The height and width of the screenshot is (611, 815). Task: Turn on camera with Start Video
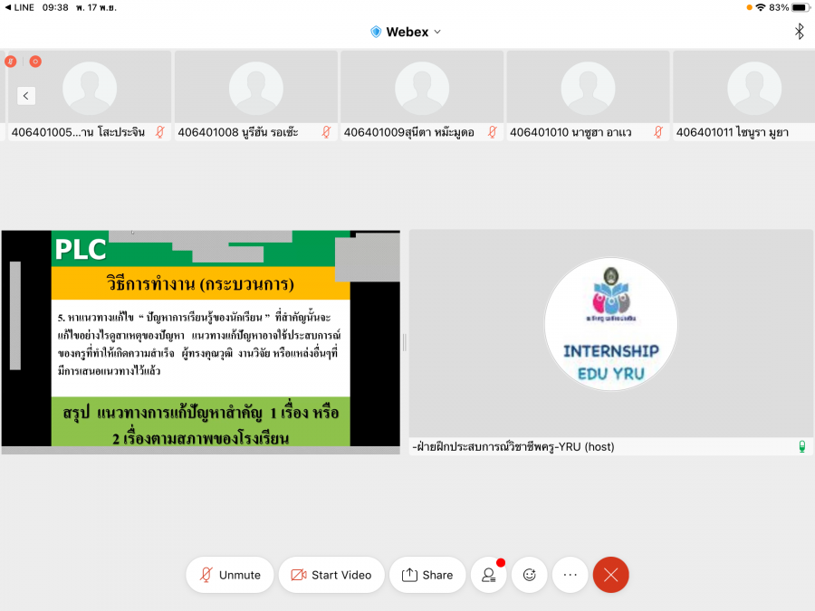[x=331, y=575]
